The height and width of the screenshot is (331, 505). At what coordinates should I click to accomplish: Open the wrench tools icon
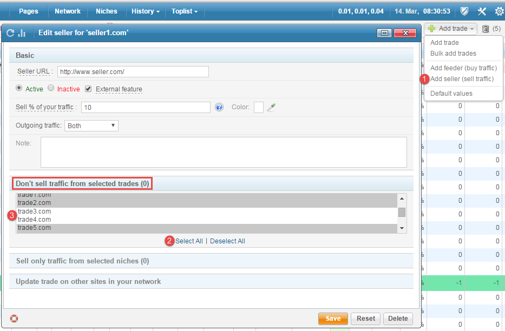482,11
